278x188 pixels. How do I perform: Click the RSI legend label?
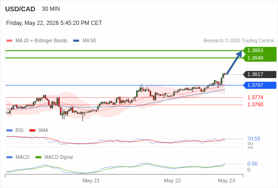(19, 130)
